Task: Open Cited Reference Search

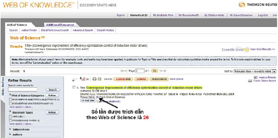Action: (x=55, y=30)
